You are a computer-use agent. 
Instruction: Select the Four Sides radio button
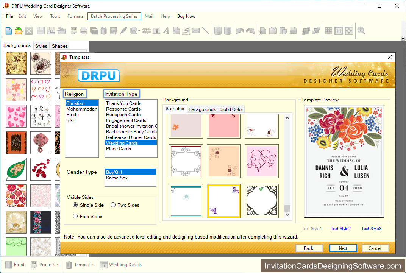75,216
